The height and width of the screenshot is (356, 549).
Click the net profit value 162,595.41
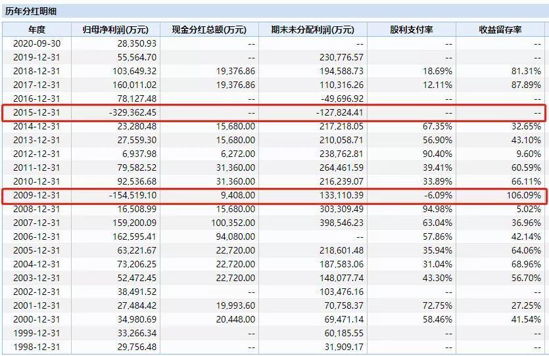coord(134,236)
